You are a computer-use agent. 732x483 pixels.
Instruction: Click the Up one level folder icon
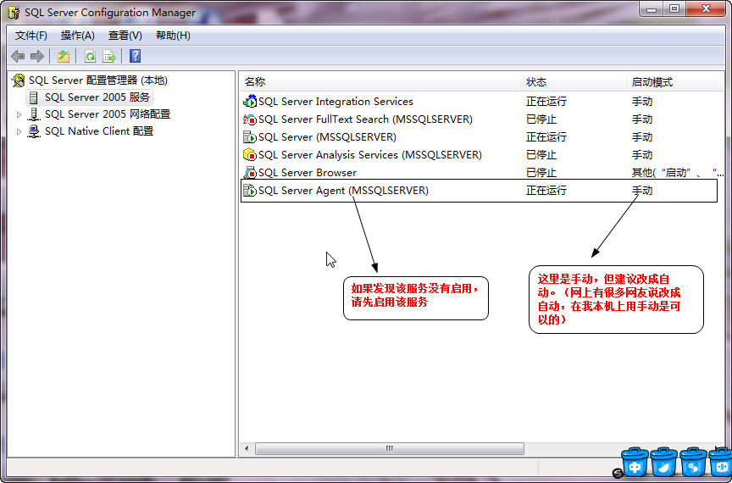coord(63,57)
